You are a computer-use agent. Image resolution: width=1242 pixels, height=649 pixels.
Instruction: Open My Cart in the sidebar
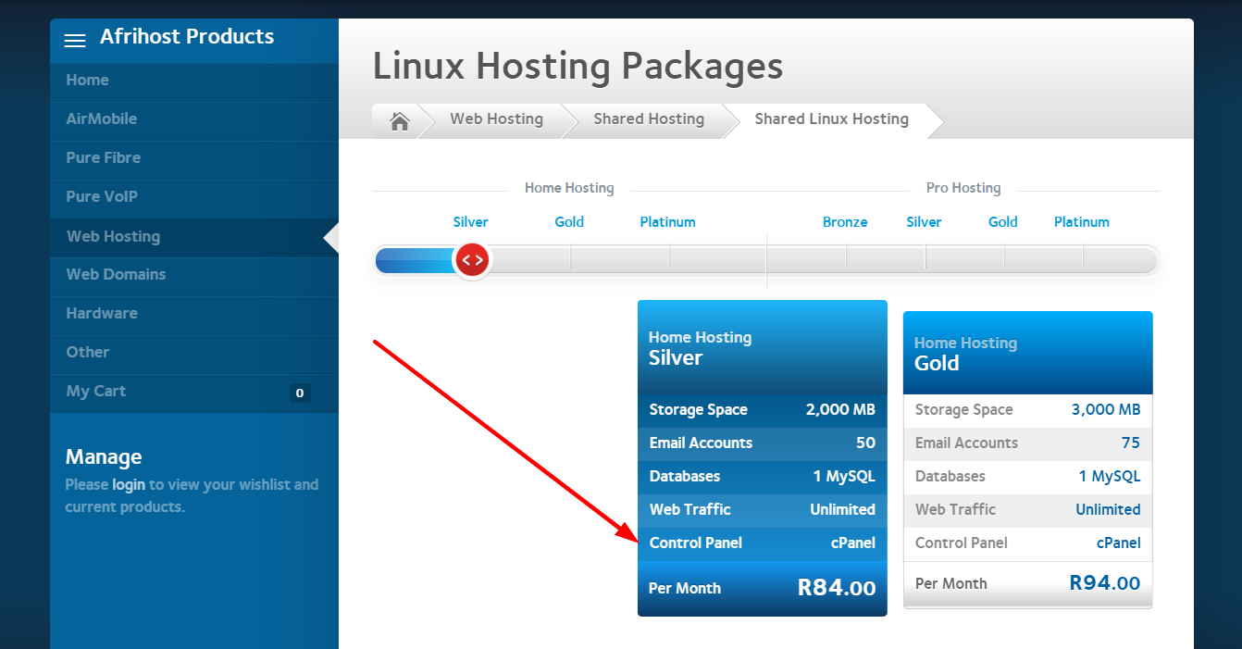pyautogui.click(x=194, y=392)
